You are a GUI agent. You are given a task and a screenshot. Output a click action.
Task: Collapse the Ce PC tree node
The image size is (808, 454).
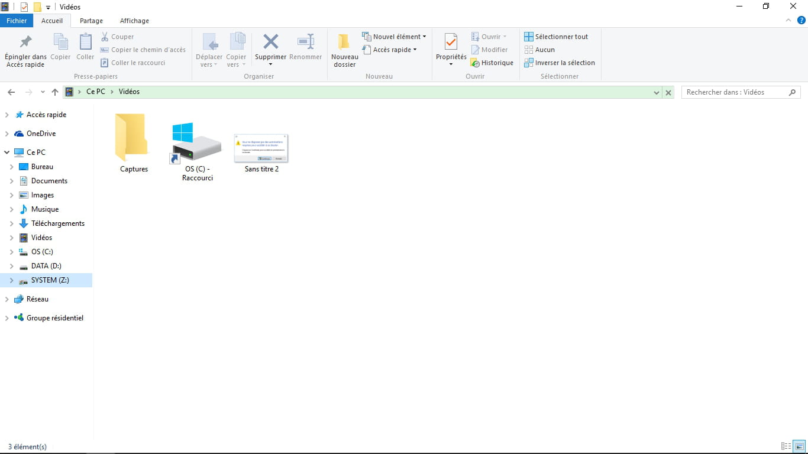click(7, 153)
